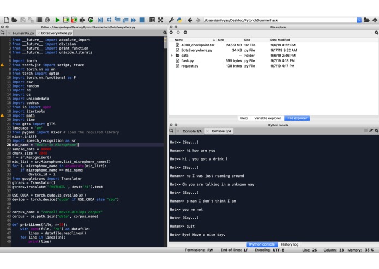Open the file list browser icon

39,20
